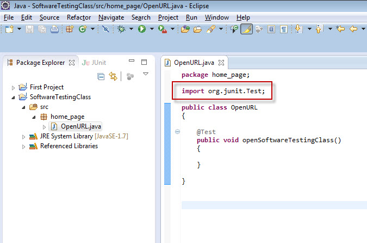Expand the OpenURL.java tree node
Viewport: 367px width, 243px height.
click(44, 127)
